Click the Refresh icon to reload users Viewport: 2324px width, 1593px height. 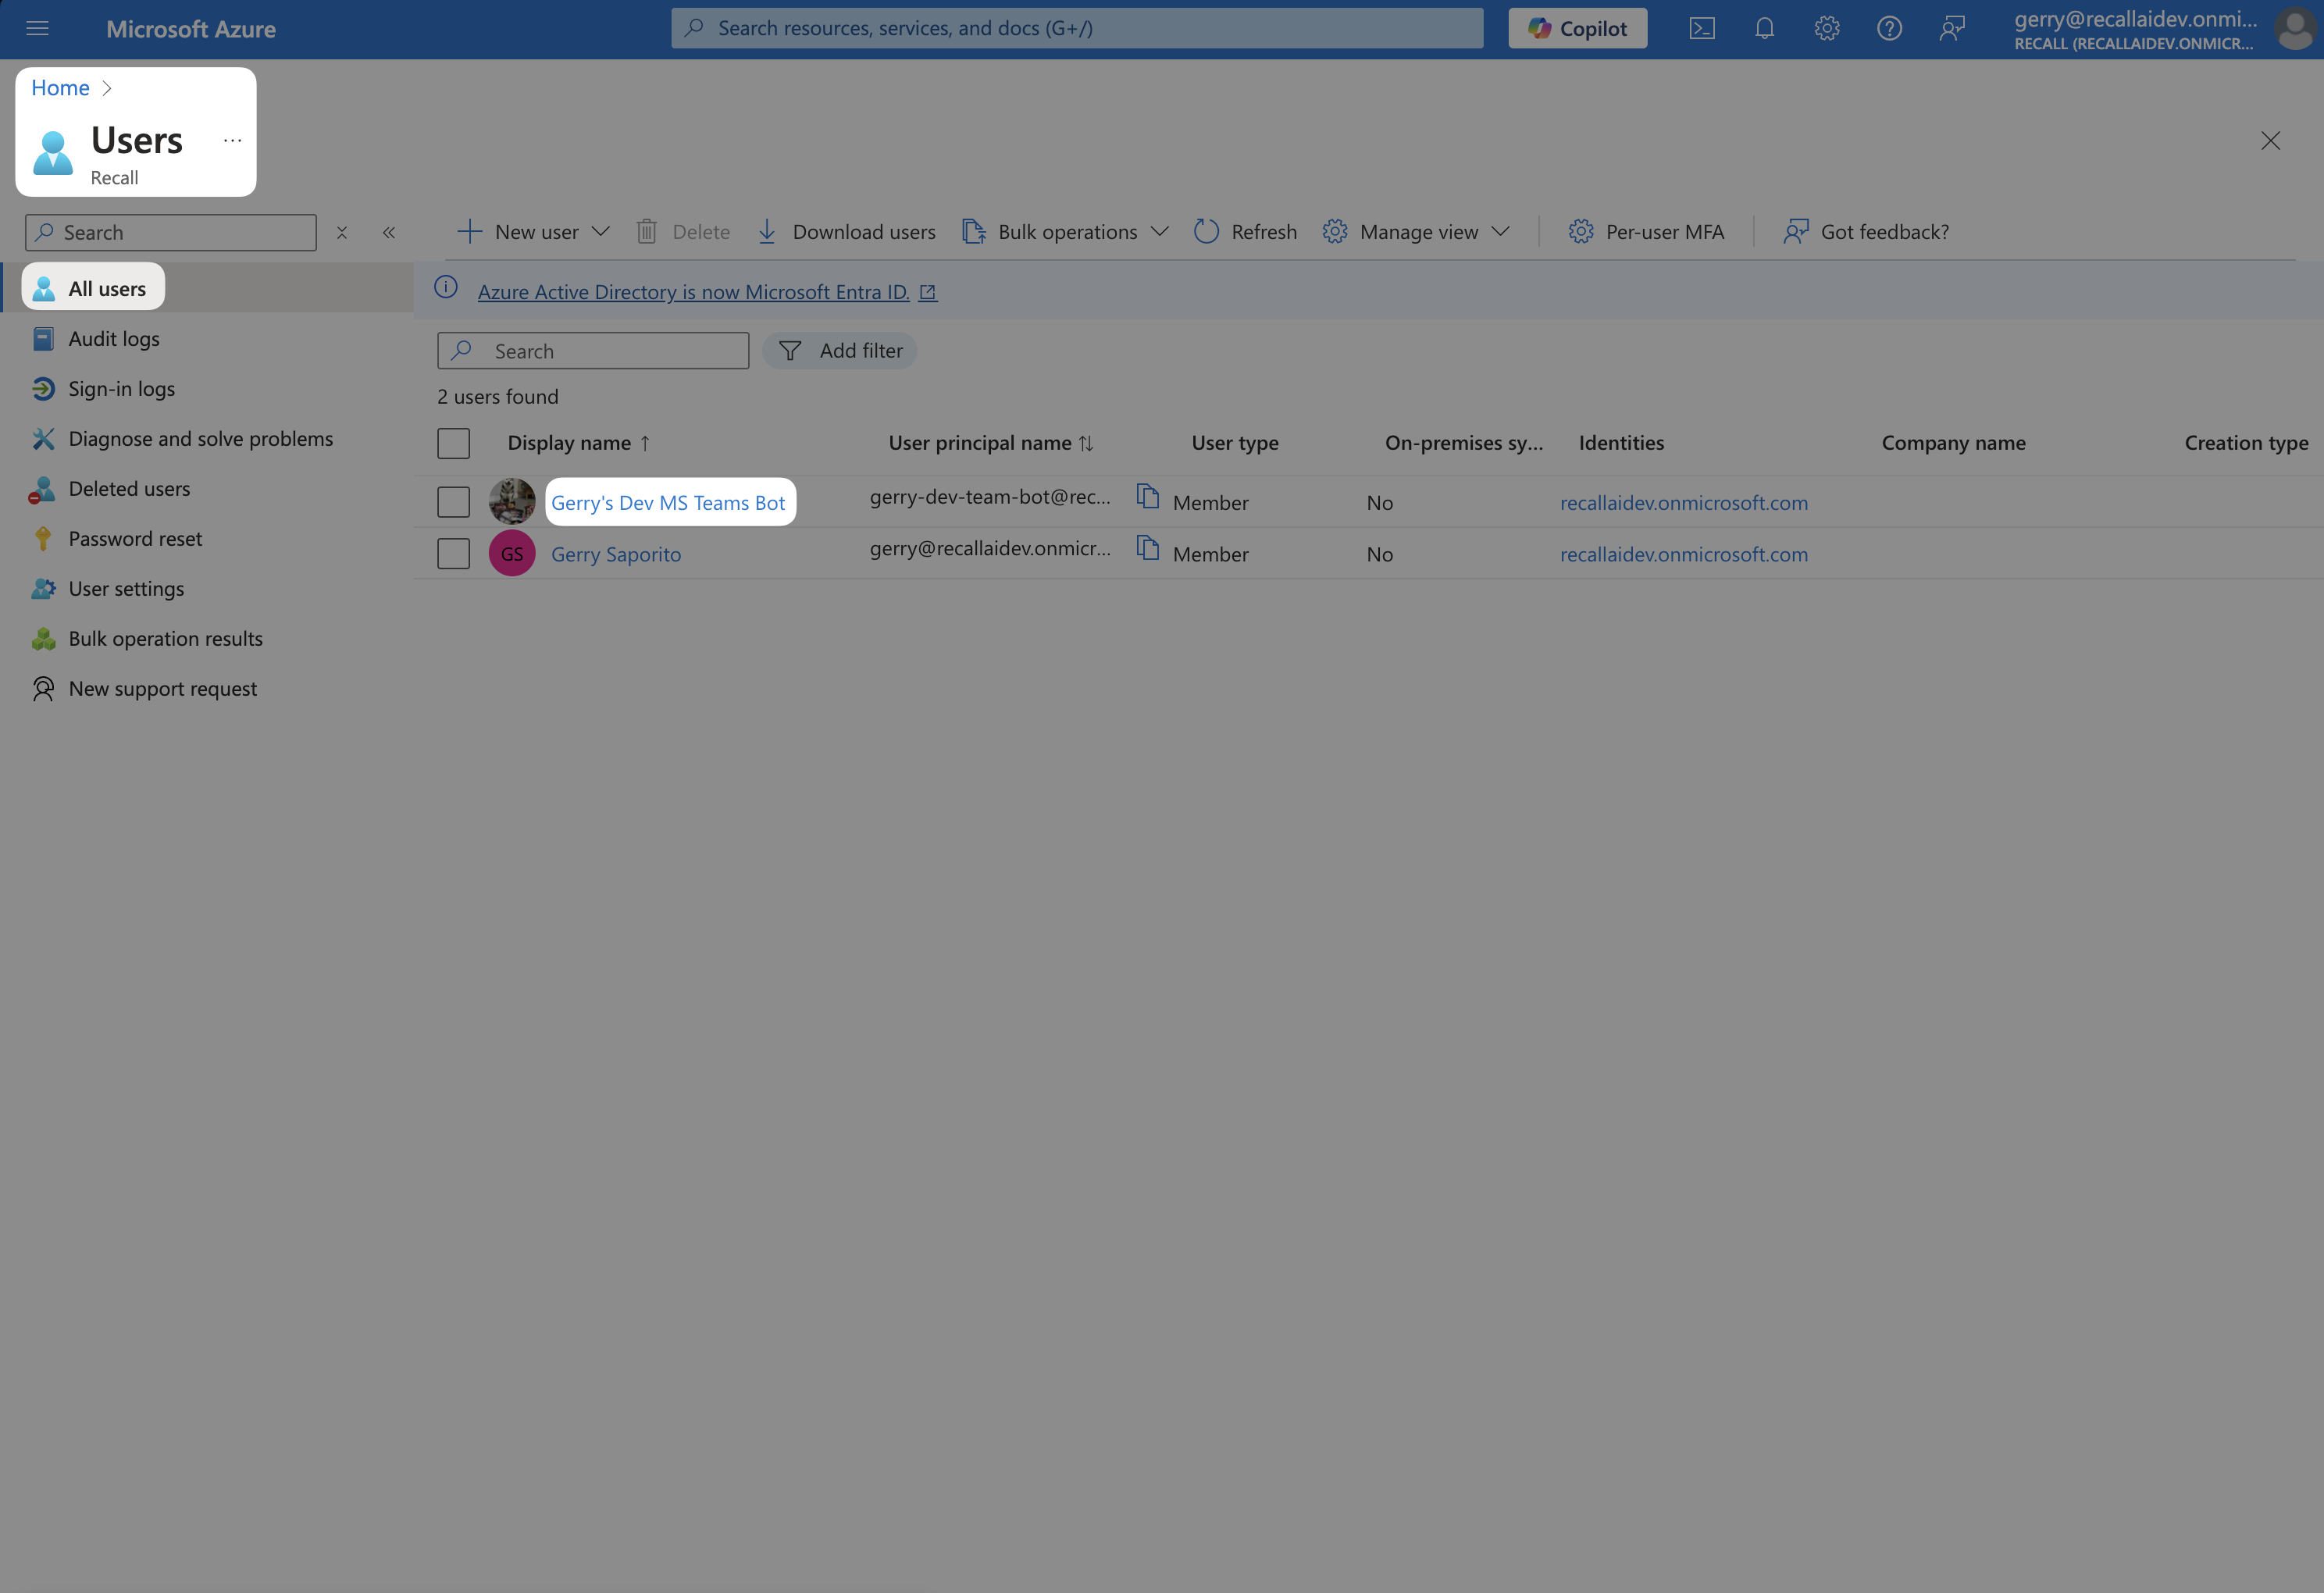(1207, 231)
